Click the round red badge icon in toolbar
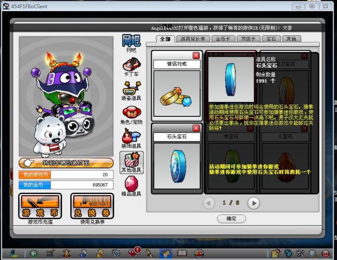337x260 pixels. click(x=199, y=254)
